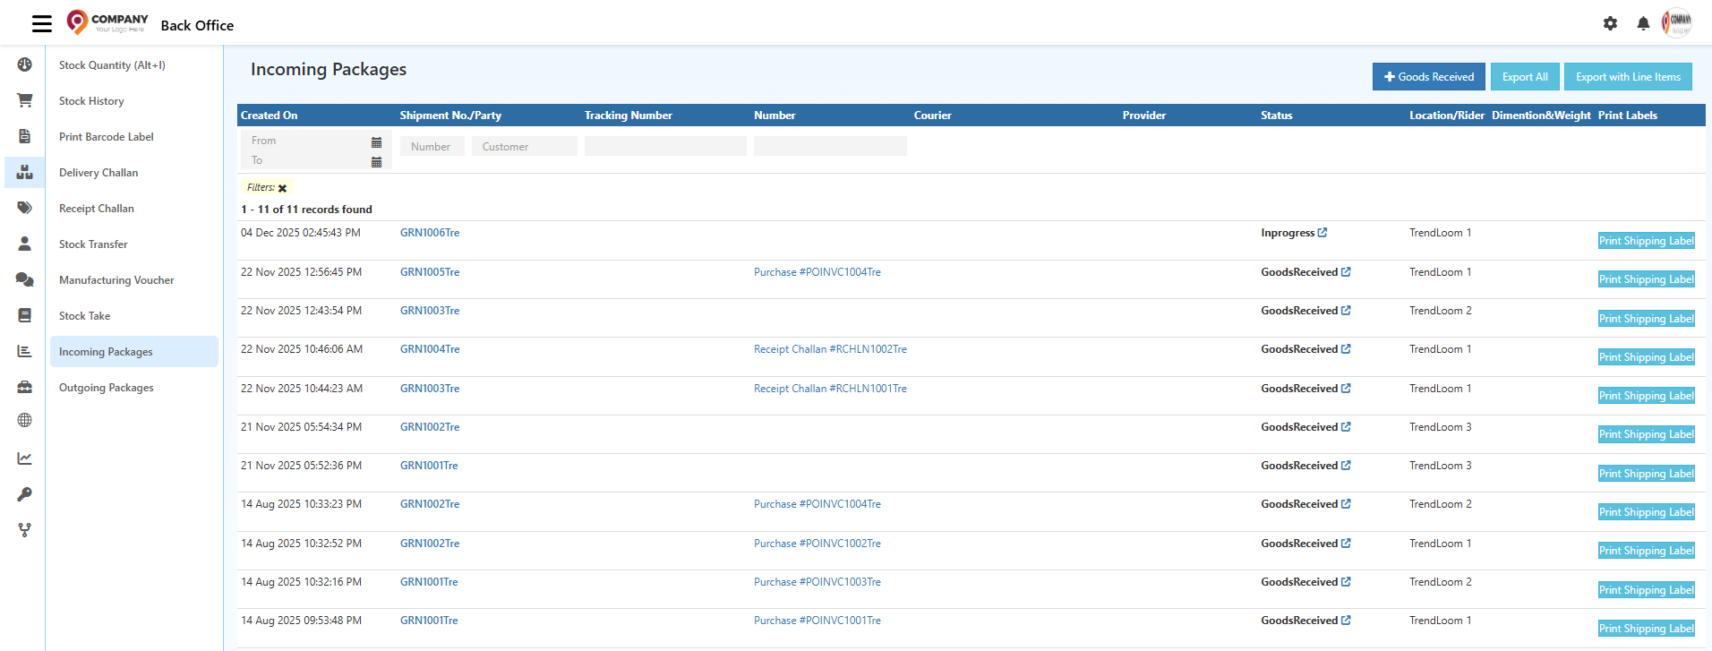This screenshot has height=651, width=1712.
Task: Click the Status column header
Action: (x=1276, y=116)
